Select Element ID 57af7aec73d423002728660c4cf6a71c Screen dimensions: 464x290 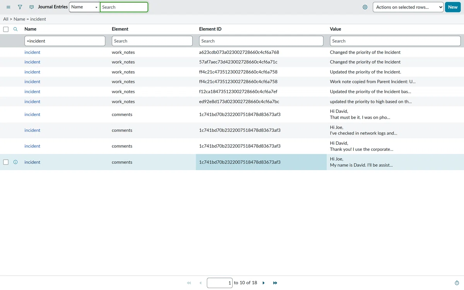pyautogui.click(x=238, y=62)
